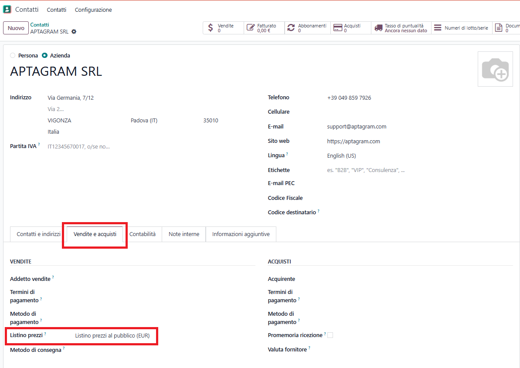Click the Metodo di consegna help question mark
The width and height of the screenshot is (520, 368).
click(64, 348)
